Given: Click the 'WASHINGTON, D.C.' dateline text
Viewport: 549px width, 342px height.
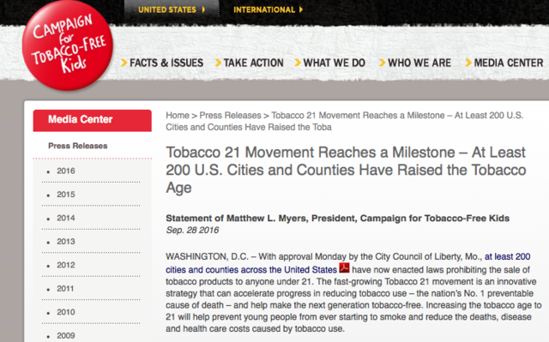Looking at the screenshot, I should point(207,256).
